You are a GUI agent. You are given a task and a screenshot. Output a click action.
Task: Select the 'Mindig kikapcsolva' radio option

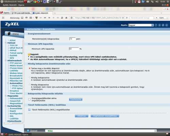coord(30,85)
